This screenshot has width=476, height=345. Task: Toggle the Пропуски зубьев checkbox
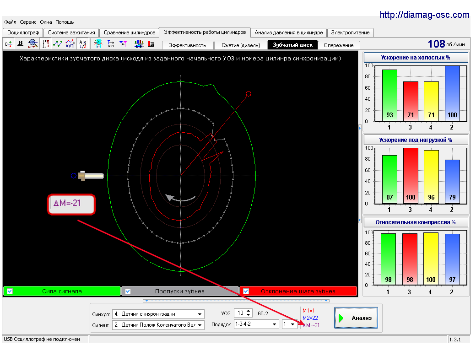click(x=128, y=291)
